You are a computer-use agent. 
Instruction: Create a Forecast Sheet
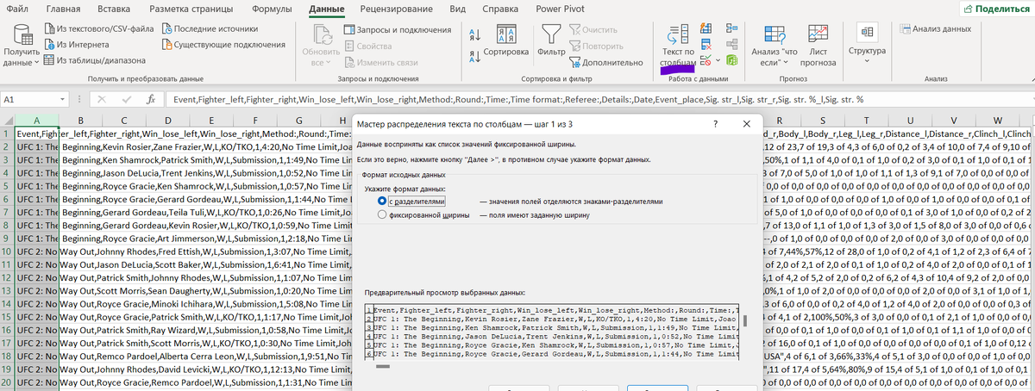coord(818,47)
